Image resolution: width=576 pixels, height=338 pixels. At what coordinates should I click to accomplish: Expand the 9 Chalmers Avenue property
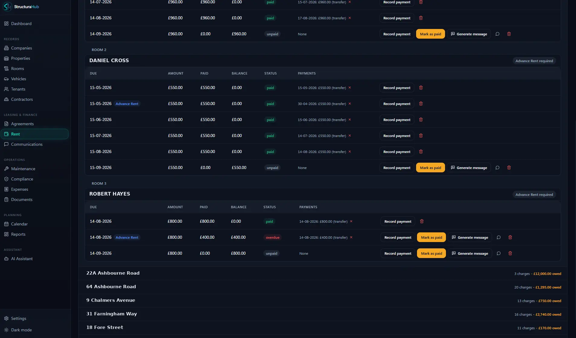point(323,300)
